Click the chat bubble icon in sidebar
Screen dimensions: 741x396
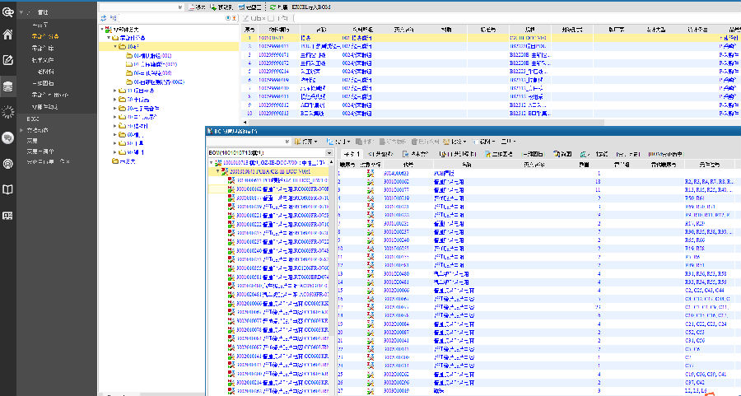point(8,137)
